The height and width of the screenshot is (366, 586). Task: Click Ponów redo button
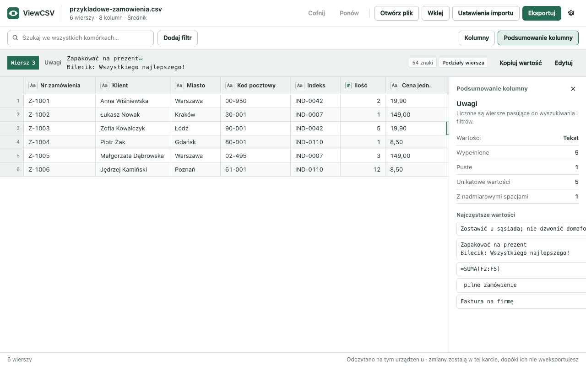349,13
